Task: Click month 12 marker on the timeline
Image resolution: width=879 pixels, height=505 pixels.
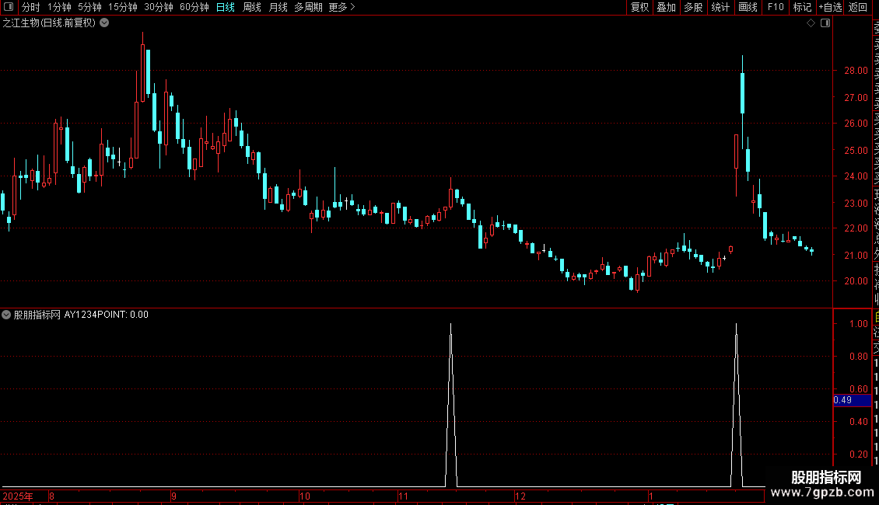Action: point(520,496)
